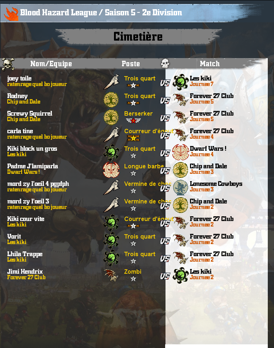The width and height of the screenshot is (274, 348).
Task: Click gold star rank badge for carla tine
Action: click(x=133, y=138)
